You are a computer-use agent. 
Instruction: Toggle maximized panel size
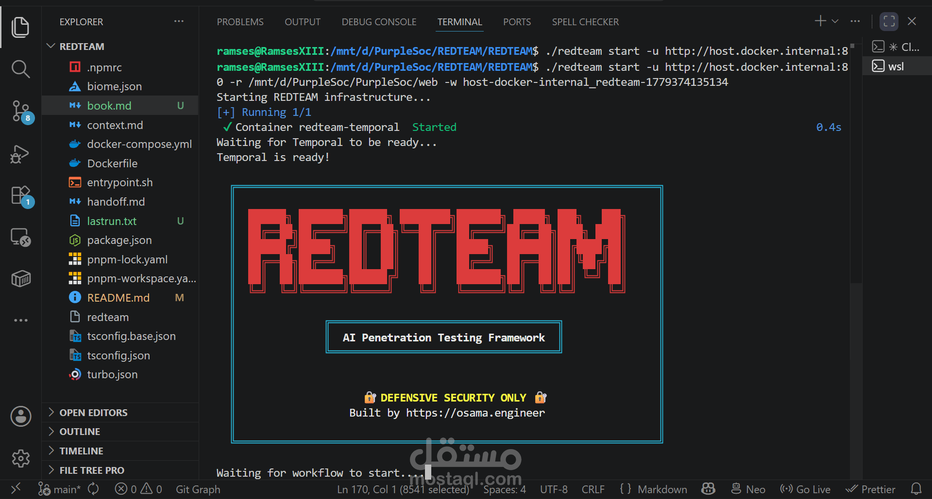coord(889,21)
